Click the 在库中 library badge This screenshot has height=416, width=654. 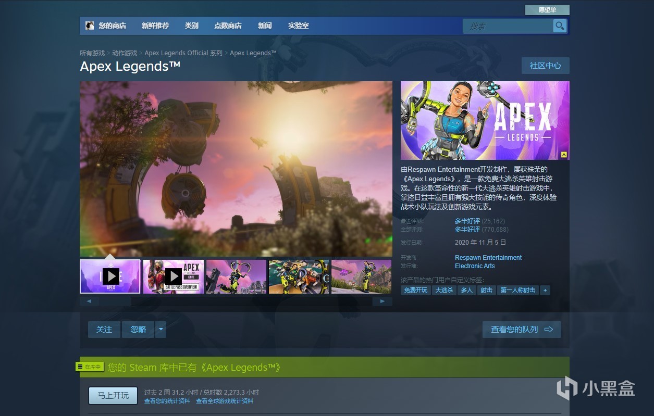pos(90,367)
